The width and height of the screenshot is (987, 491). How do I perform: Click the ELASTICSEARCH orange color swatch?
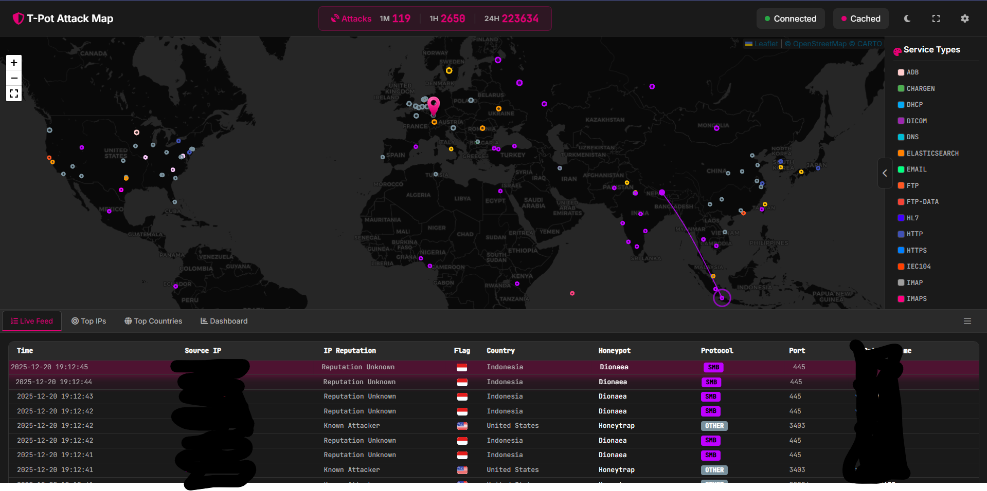(x=901, y=153)
